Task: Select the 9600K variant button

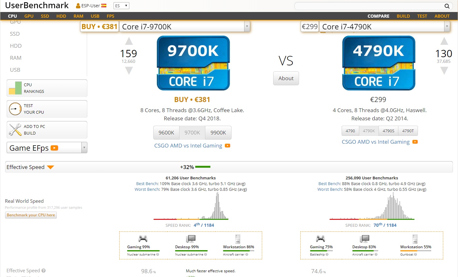Action: pyautogui.click(x=167, y=133)
